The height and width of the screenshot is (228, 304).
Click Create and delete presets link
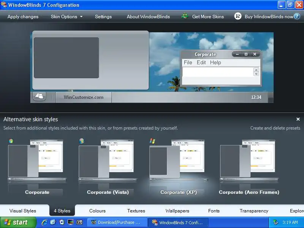coord(275,128)
